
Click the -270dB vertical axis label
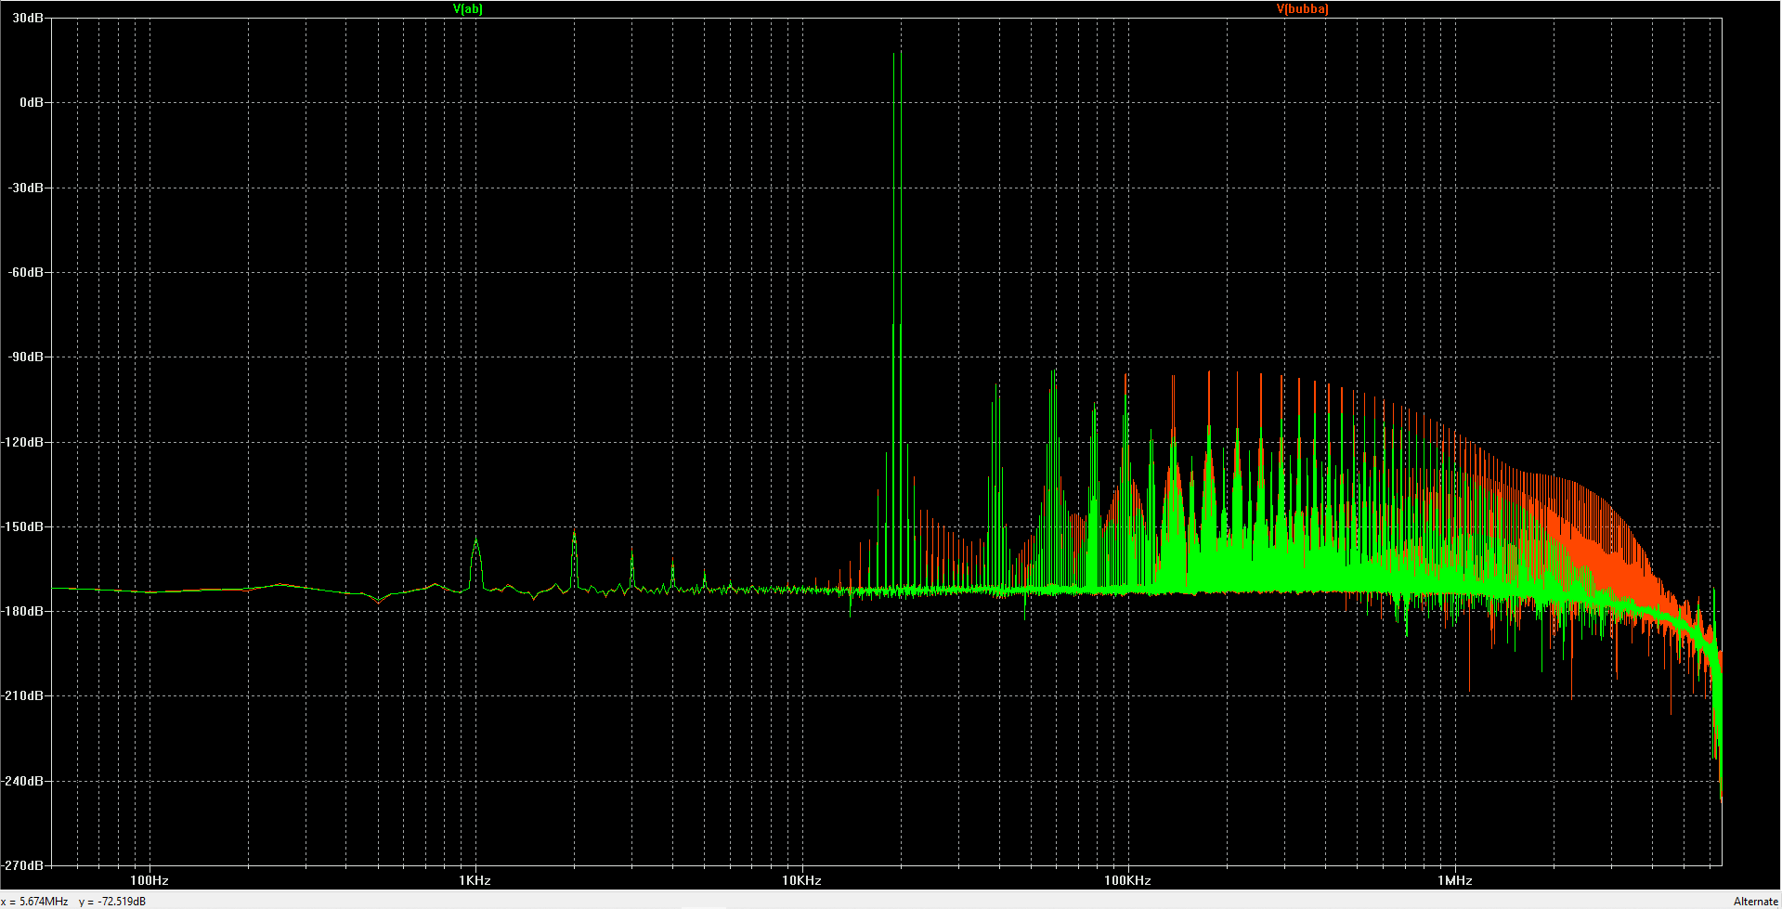[24, 865]
